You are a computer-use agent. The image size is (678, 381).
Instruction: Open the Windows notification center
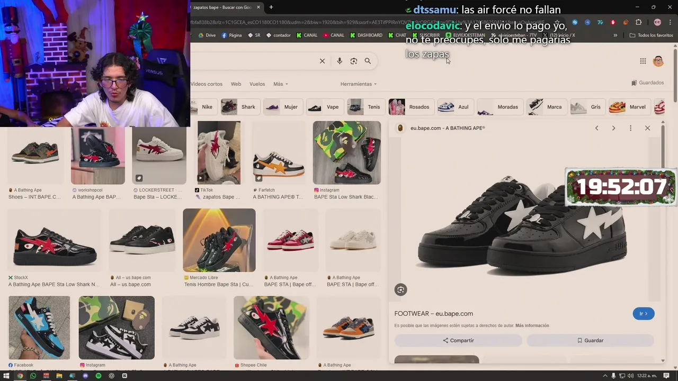(667, 376)
